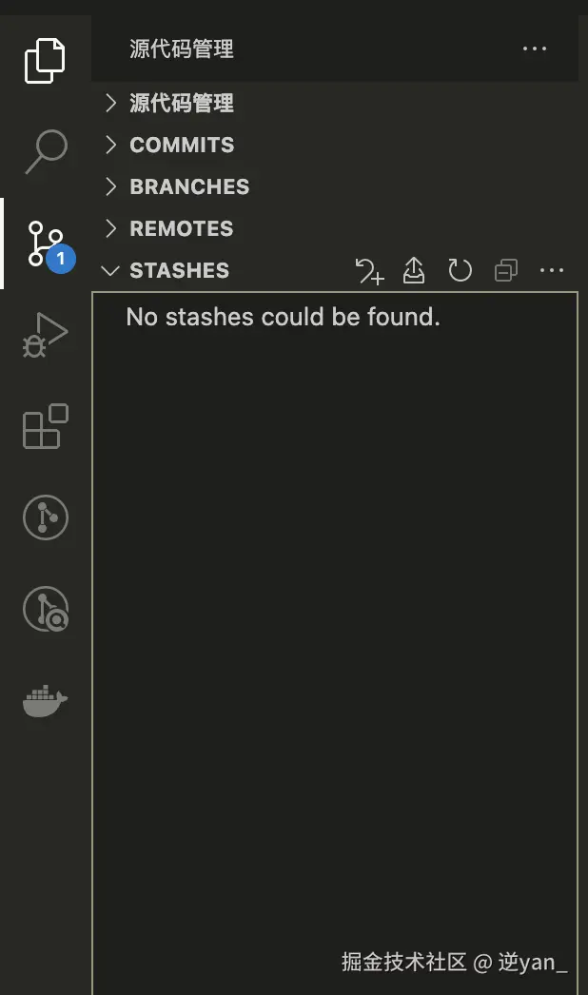Collapse all items in STASHES view
The height and width of the screenshot is (995, 588).
(506, 271)
